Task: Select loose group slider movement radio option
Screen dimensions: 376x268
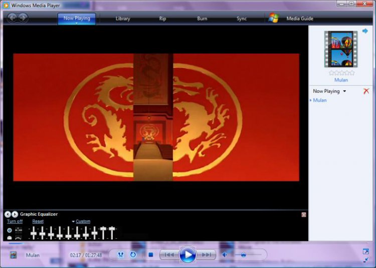Action: [x=10, y=238]
